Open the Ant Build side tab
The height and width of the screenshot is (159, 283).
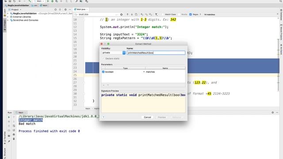[x=281, y=49]
